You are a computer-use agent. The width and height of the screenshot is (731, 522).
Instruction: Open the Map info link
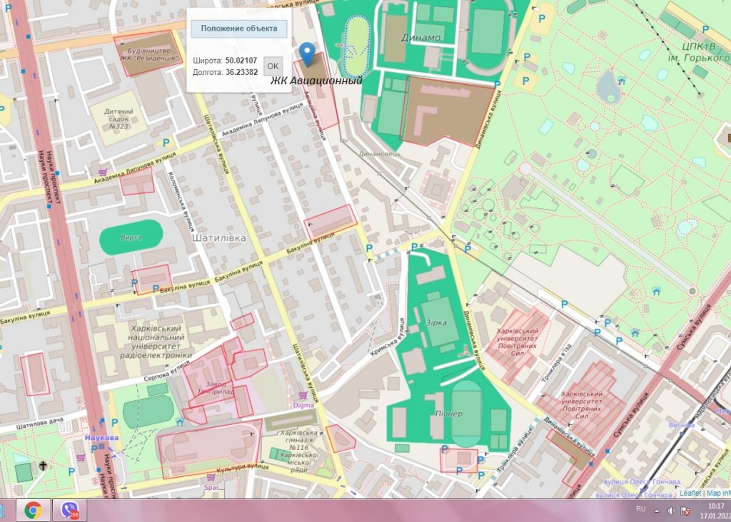pyautogui.click(x=718, y=493)
